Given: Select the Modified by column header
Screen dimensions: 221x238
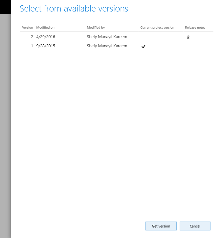Looking at the screenshot, I should tap(96, 28).
